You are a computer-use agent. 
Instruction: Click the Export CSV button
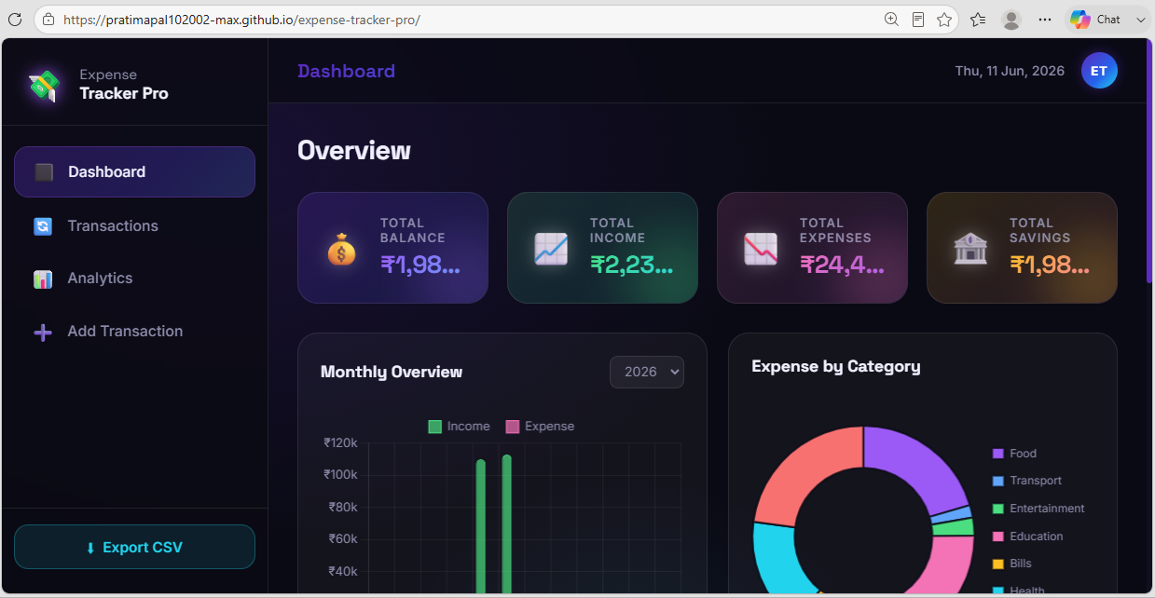(134, 547)
